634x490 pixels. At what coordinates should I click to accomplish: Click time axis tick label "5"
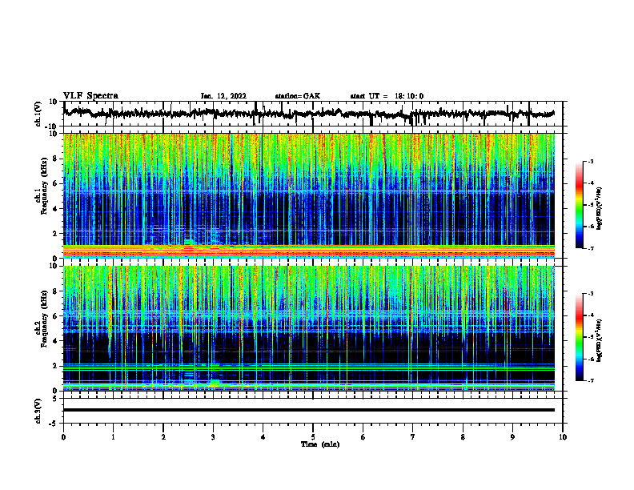coord(313,437)
